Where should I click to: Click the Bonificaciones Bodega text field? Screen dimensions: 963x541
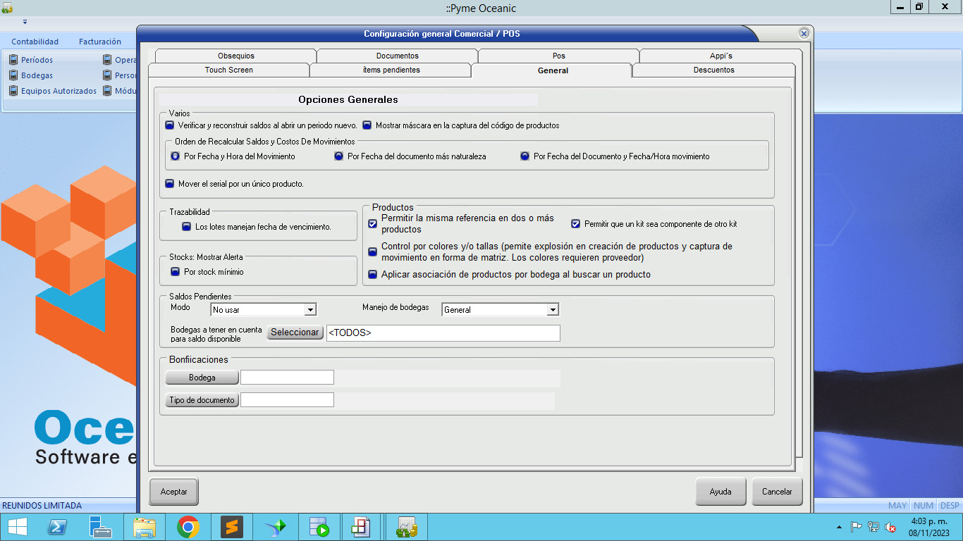click(x=287, y=378)
